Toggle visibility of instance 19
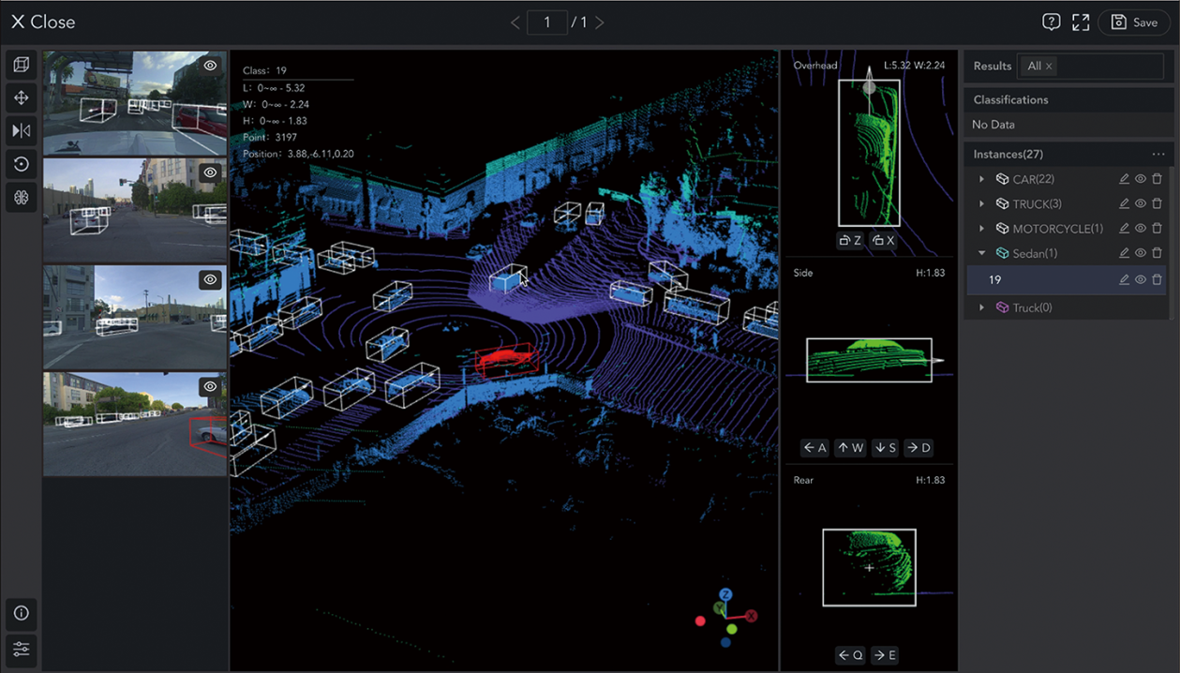Image resolution: width=1180 pixels, height=673 pixels. point(1141,279)
